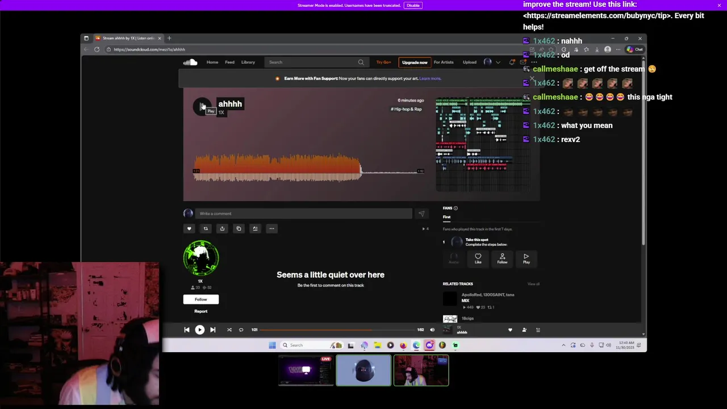Repost the ahhhh track
The height and width of the screenshot is (409, 727).
tap(206, 228)
